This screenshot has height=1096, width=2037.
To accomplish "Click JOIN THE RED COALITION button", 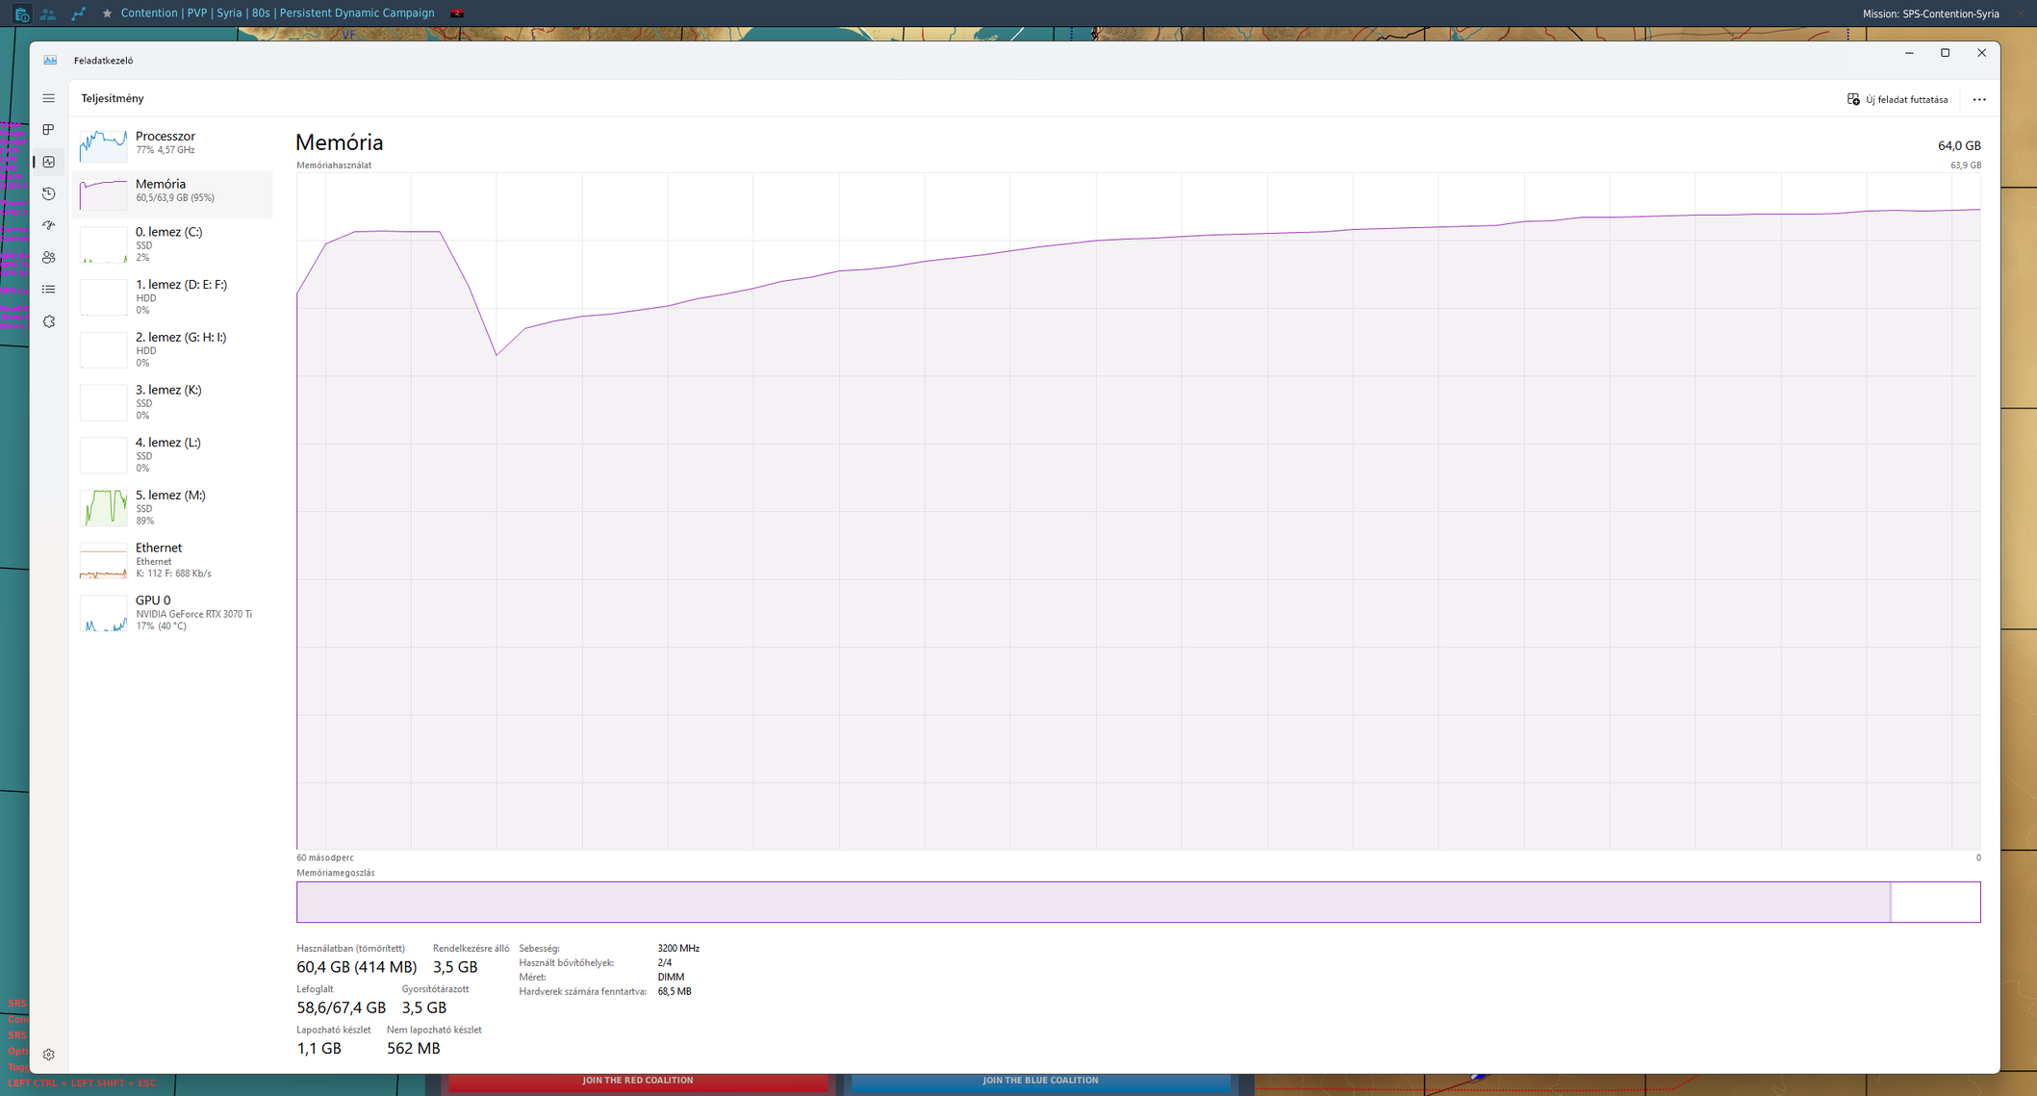I will [x=637, y=1082].
